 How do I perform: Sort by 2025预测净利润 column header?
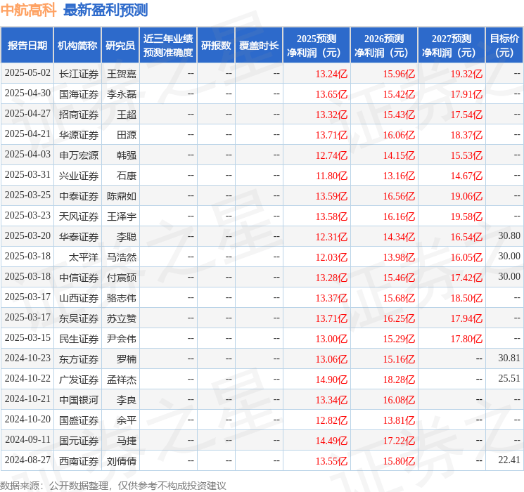tap(317, 46)
